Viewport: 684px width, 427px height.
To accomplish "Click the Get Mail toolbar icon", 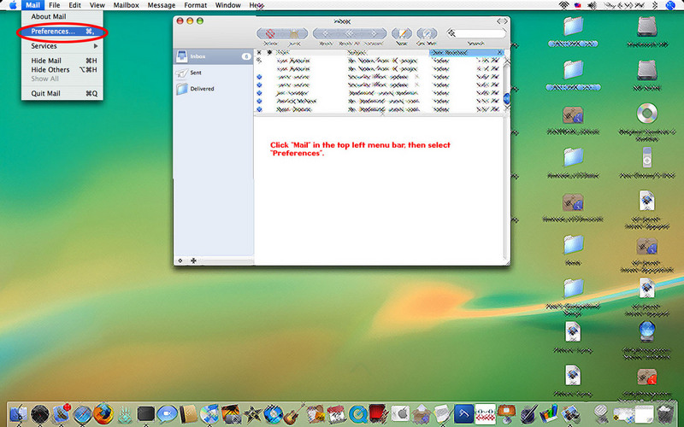I will tap(427, 34).
